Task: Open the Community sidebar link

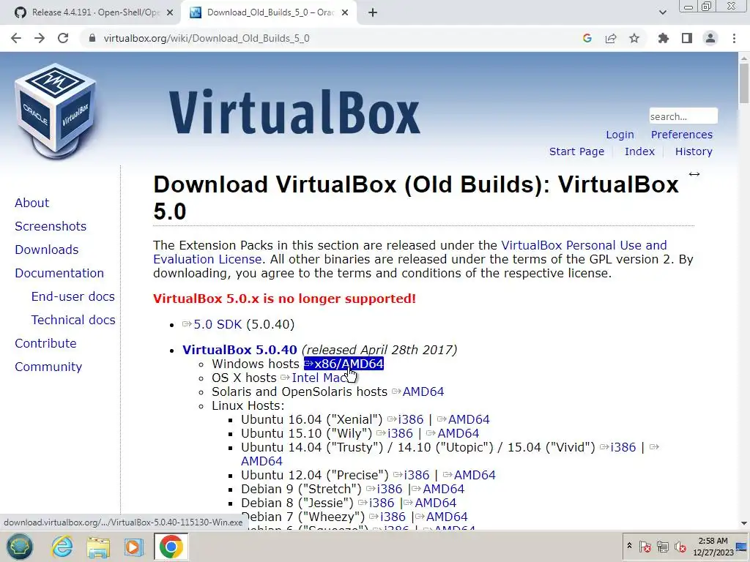Action: coord(48,367)
